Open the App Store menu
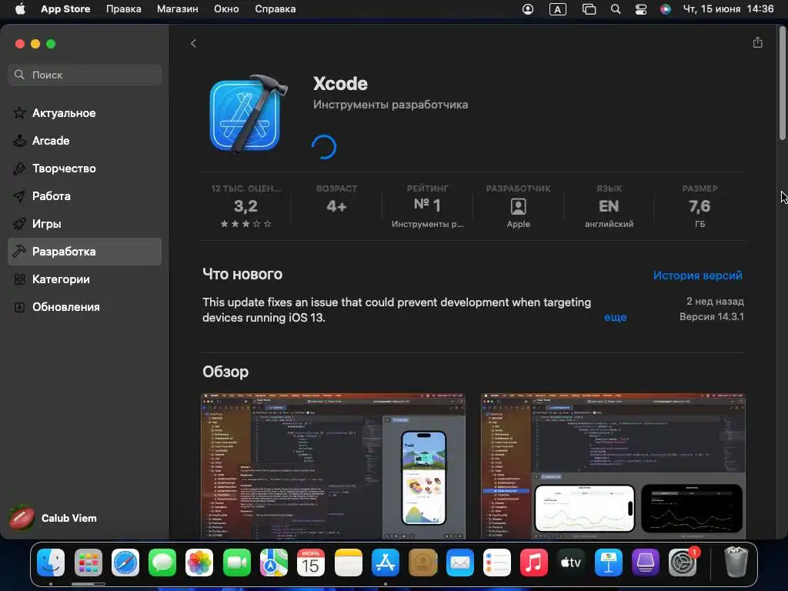The height and width of the screenshot is (591, 788). click(65, 9)
